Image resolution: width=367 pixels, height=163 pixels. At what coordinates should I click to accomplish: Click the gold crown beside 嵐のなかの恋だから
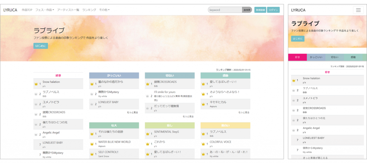(92, 84)
